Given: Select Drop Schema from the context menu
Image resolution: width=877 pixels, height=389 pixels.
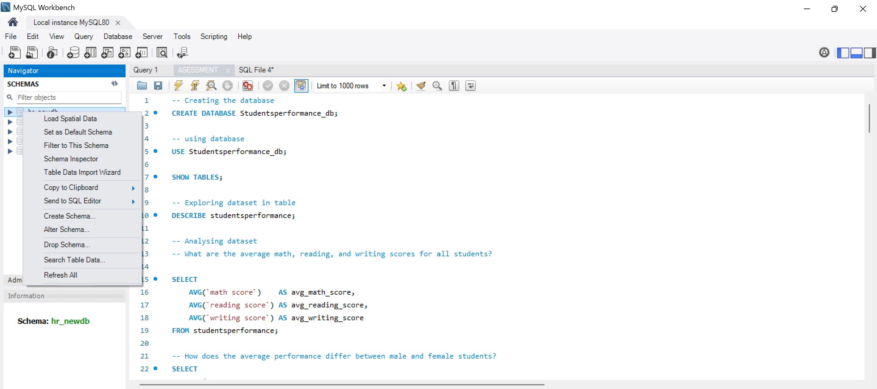Looking at the screenshot, I should [x=67, y=245].
